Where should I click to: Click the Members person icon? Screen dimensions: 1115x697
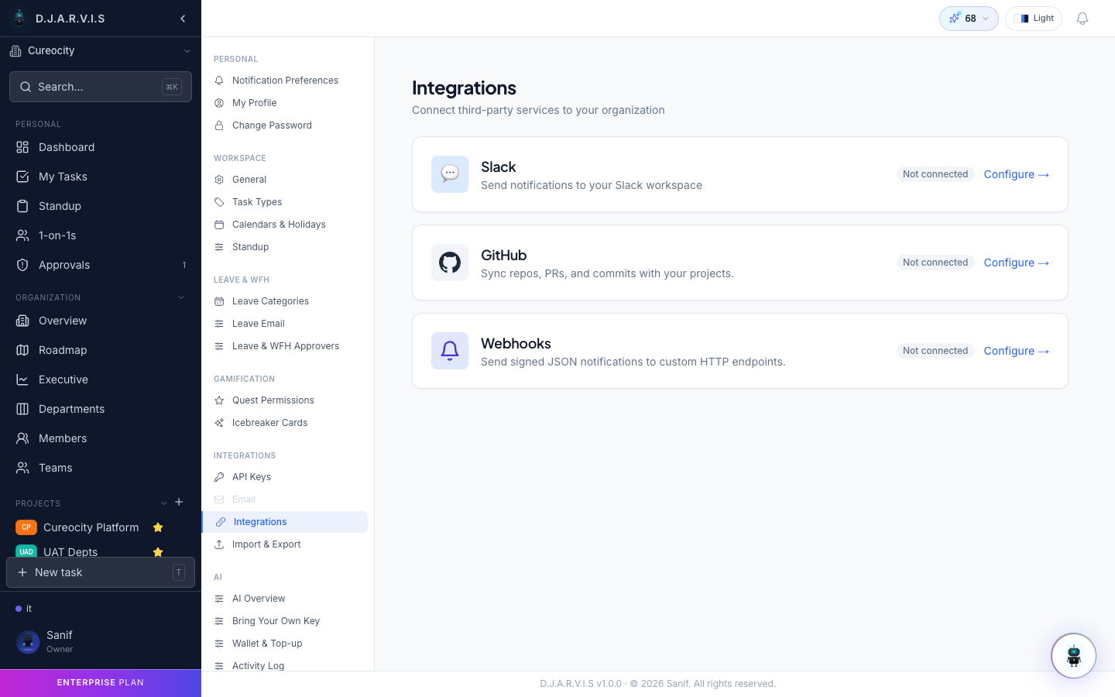coord(22,438)
